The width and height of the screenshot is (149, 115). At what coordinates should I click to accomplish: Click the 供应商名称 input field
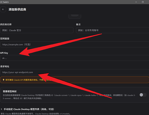(x=37, y=30)
